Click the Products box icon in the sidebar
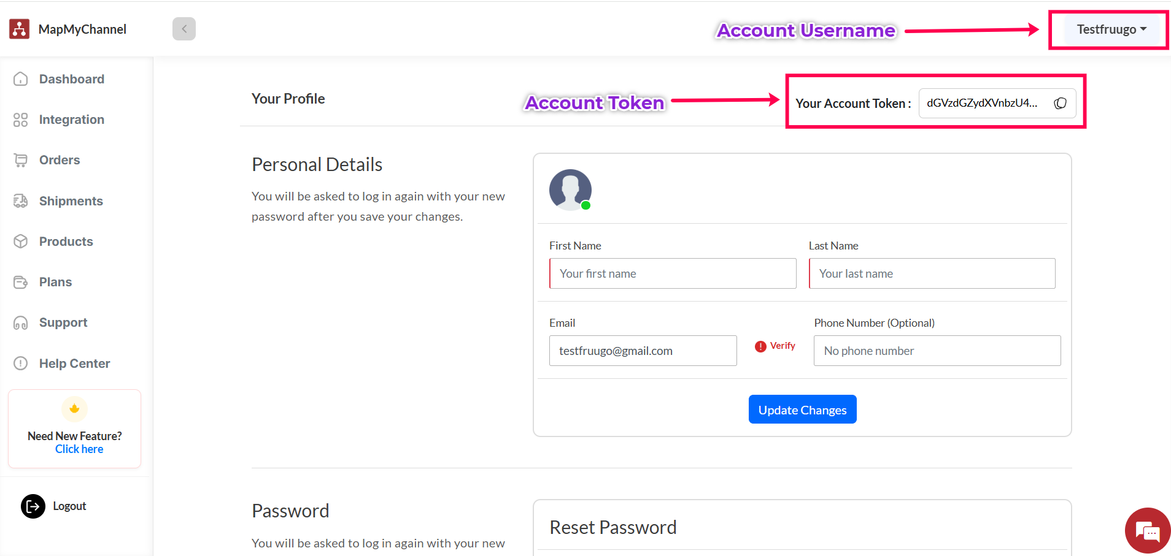The image size is (1171, 556). click(21, 242)
